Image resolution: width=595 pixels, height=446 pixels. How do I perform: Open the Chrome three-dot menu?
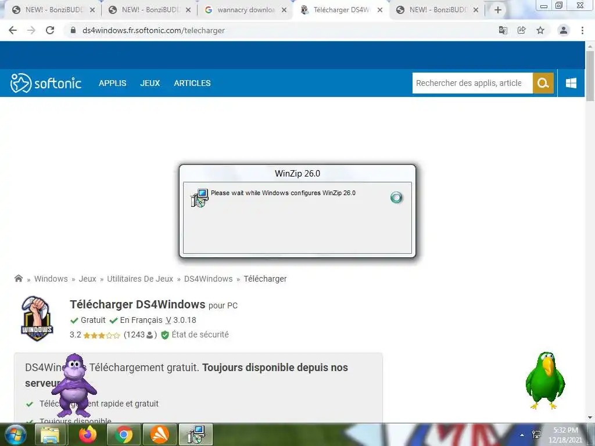click(582, 30)
